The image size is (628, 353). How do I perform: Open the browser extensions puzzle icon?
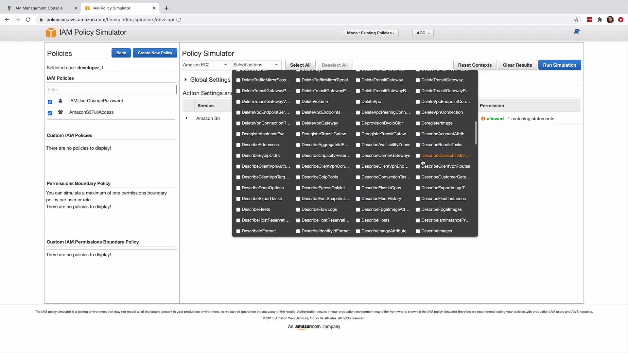(600, 20)
